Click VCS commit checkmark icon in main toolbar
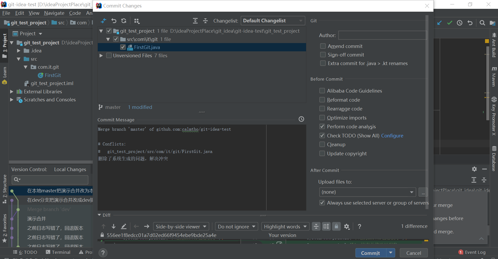The width and height of the screenshot is (498, 259). [449, 23]
